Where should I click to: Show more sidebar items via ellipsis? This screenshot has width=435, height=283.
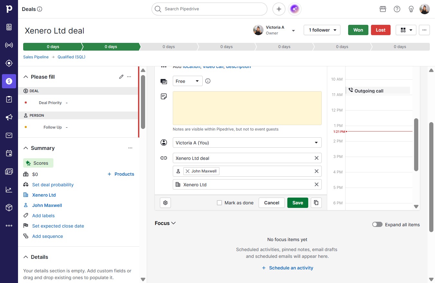point(9,226)
